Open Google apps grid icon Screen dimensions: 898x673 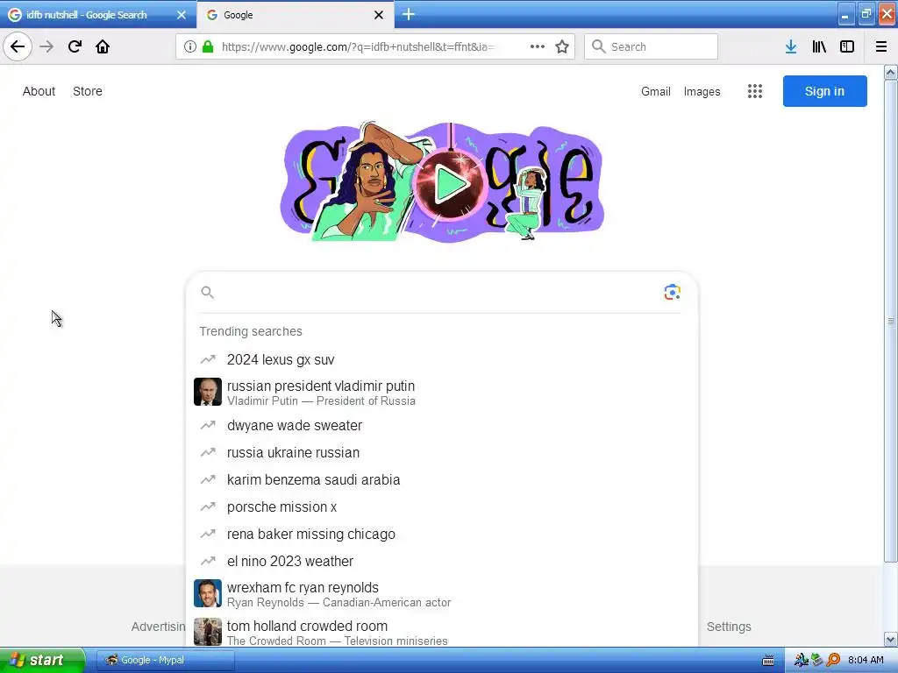tap(755, 91)
